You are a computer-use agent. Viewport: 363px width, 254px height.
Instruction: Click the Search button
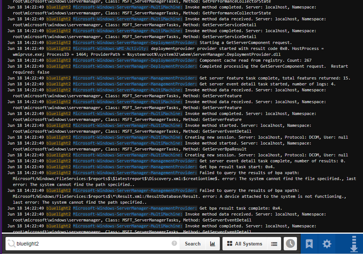coord(193,244)
